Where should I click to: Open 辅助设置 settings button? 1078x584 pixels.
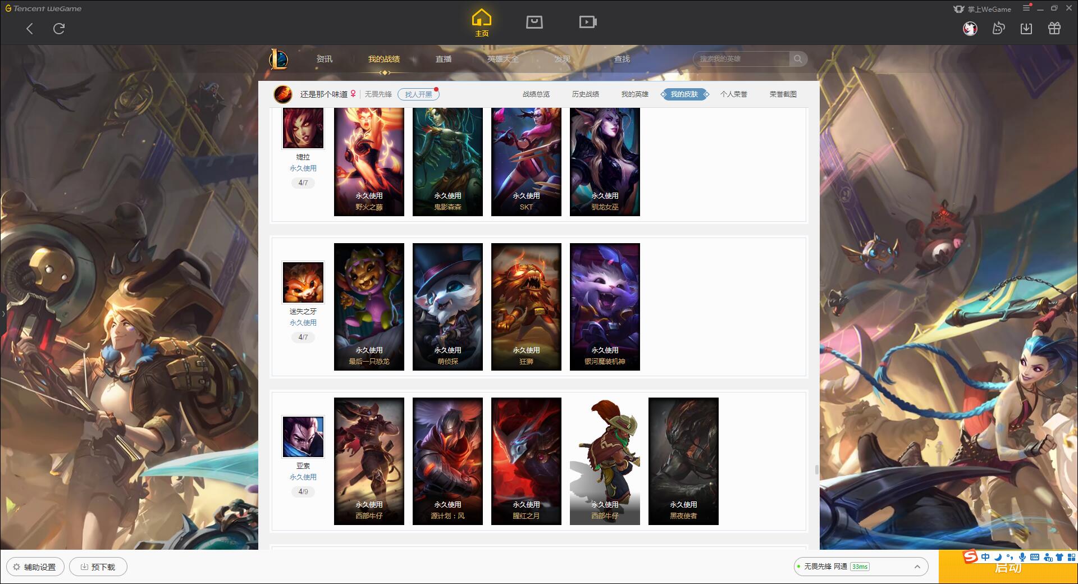(35, 567)
